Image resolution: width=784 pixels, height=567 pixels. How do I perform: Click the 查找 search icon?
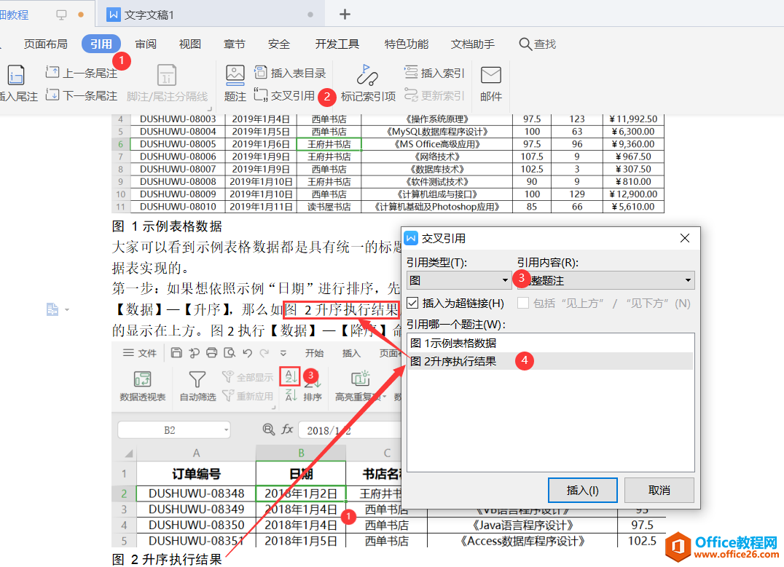(525, 44)
